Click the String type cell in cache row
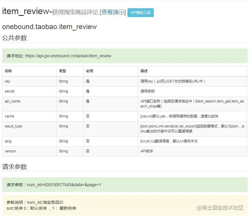 click(70, 116)
